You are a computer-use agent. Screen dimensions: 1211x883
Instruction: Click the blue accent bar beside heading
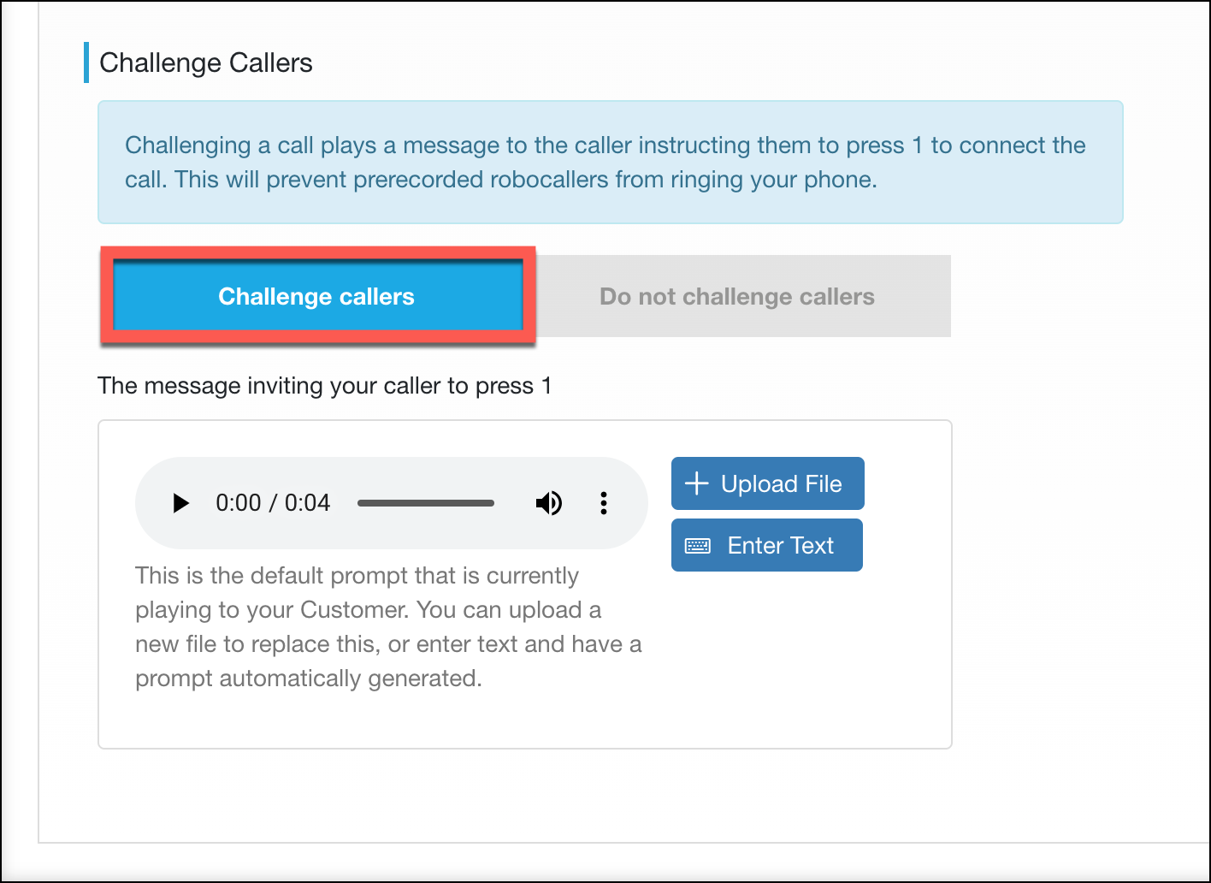point(86,62)
